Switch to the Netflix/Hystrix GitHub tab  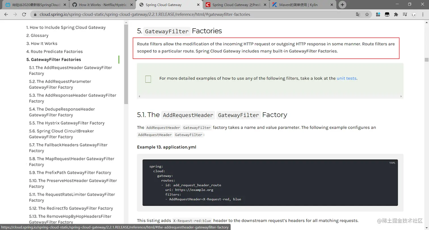(x=102, y=5)
